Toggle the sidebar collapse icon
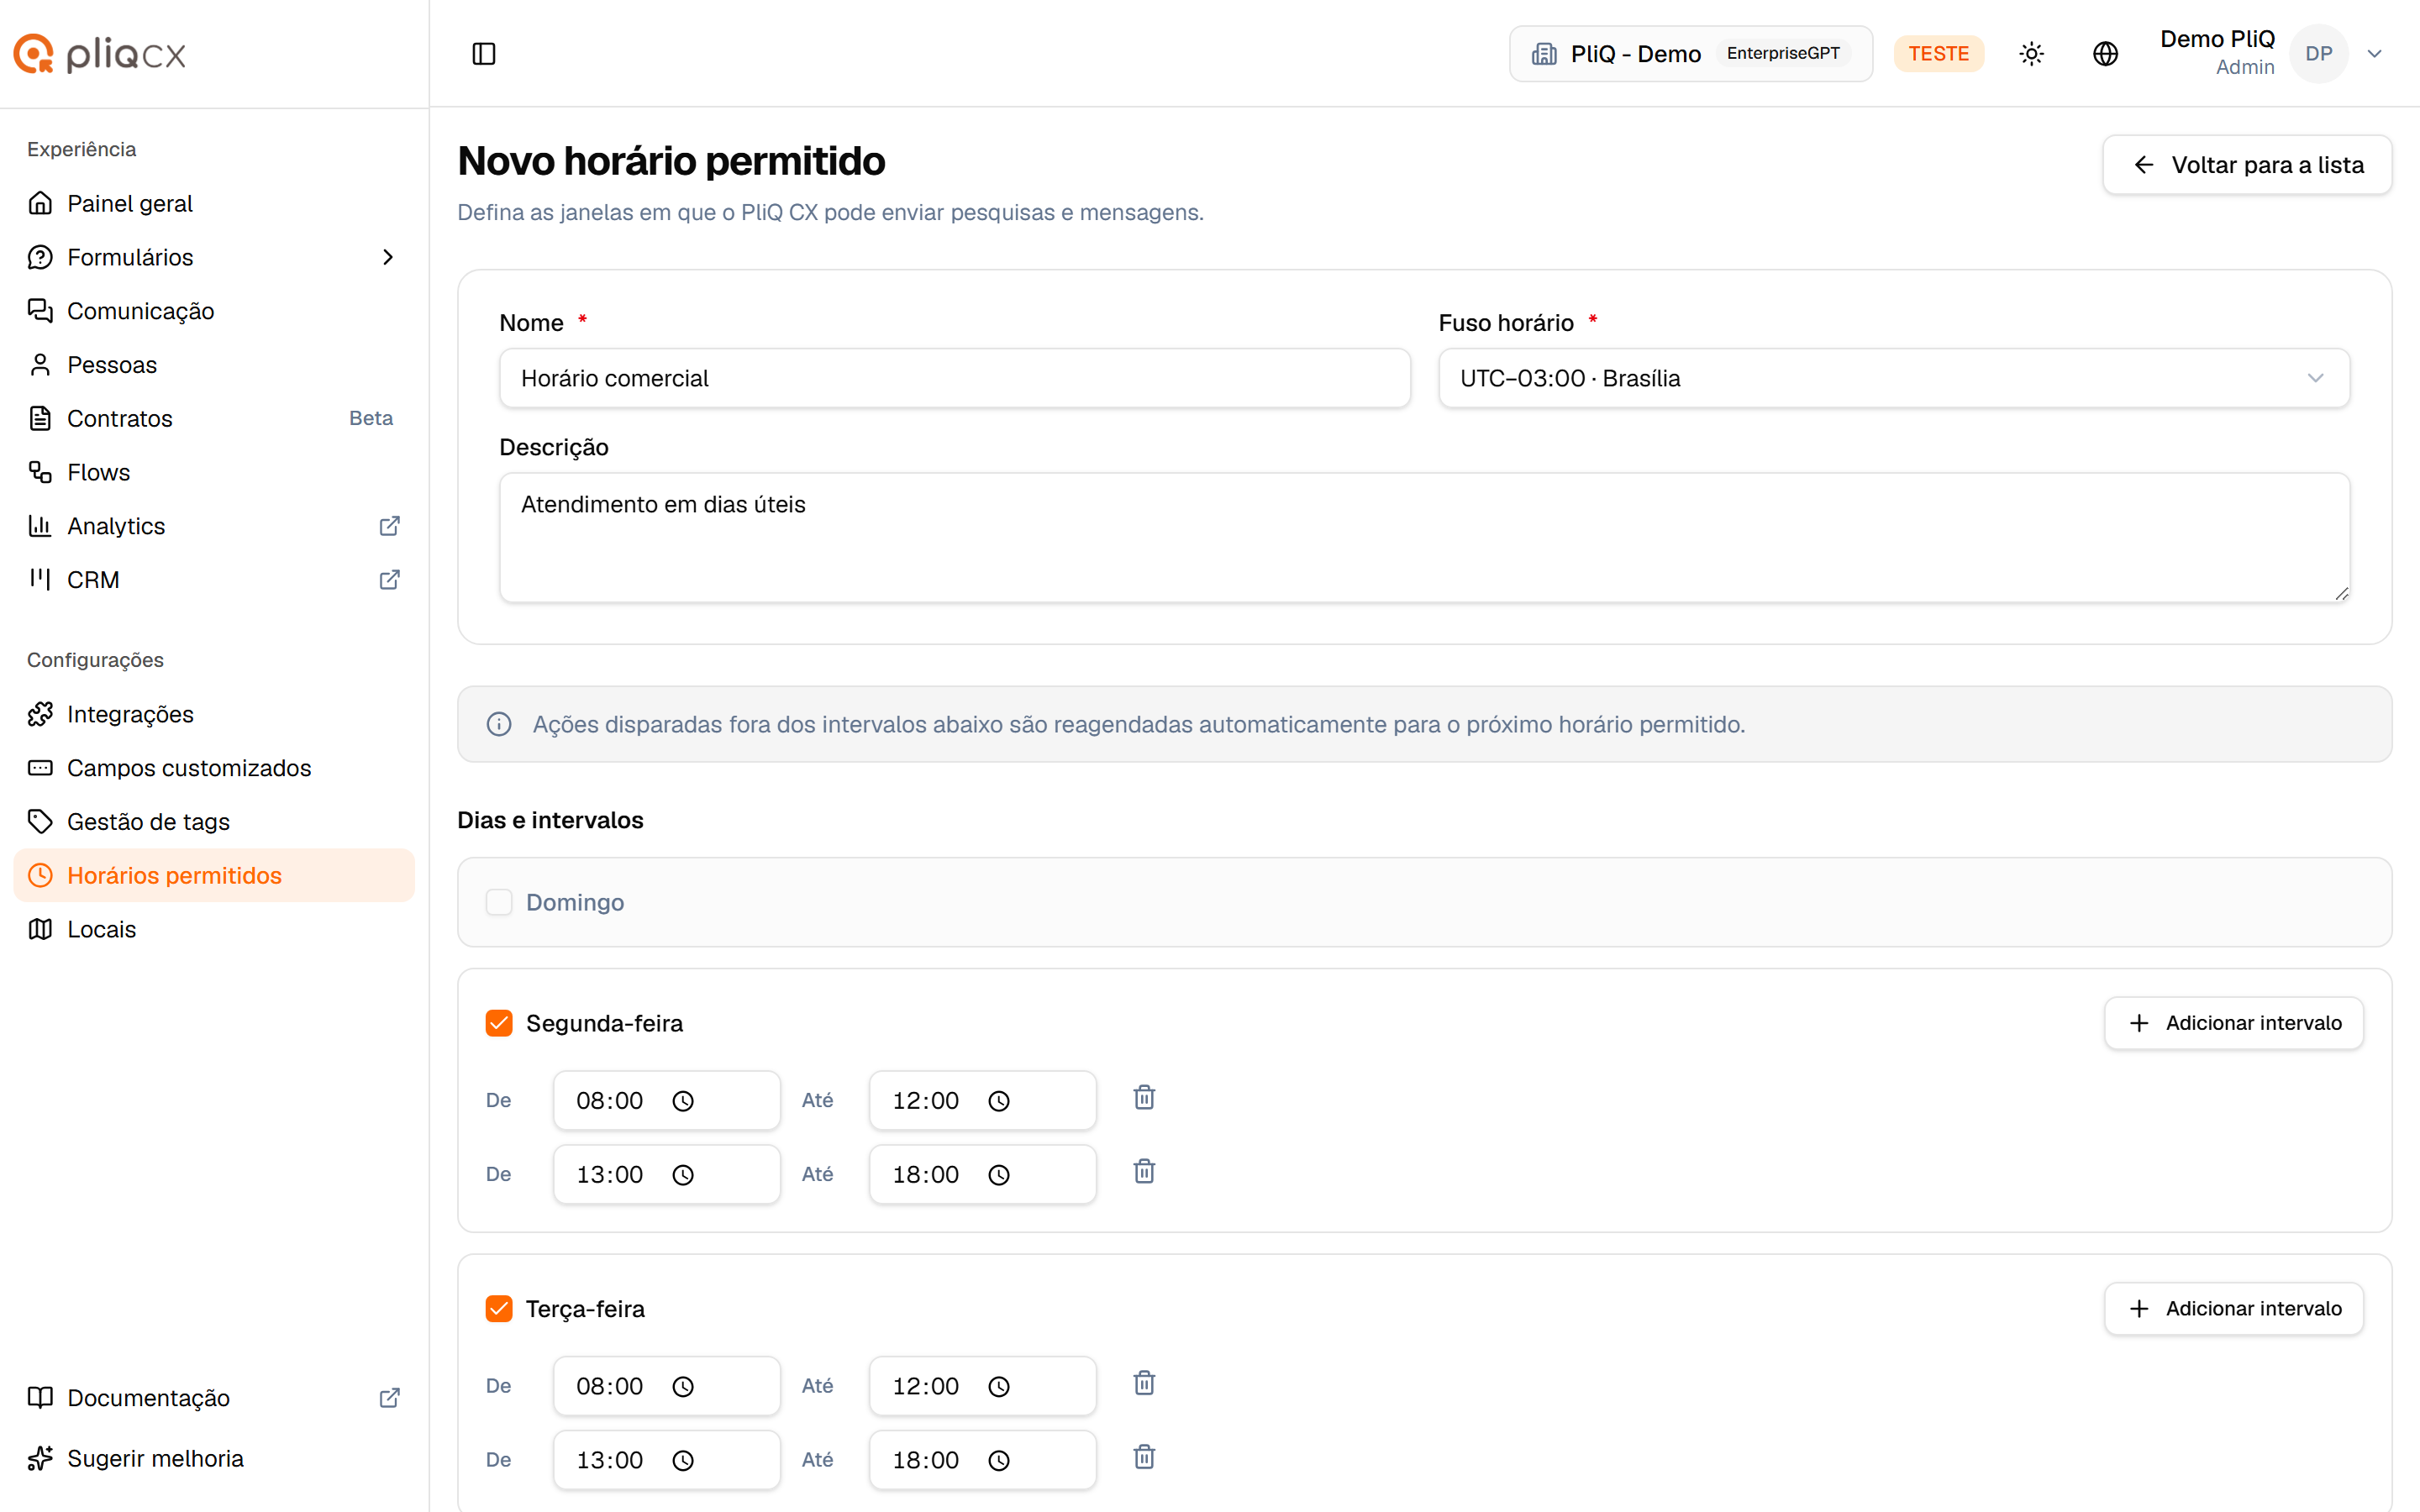The height and width of the screenshot is (1512, 2420). click(483, 54)
